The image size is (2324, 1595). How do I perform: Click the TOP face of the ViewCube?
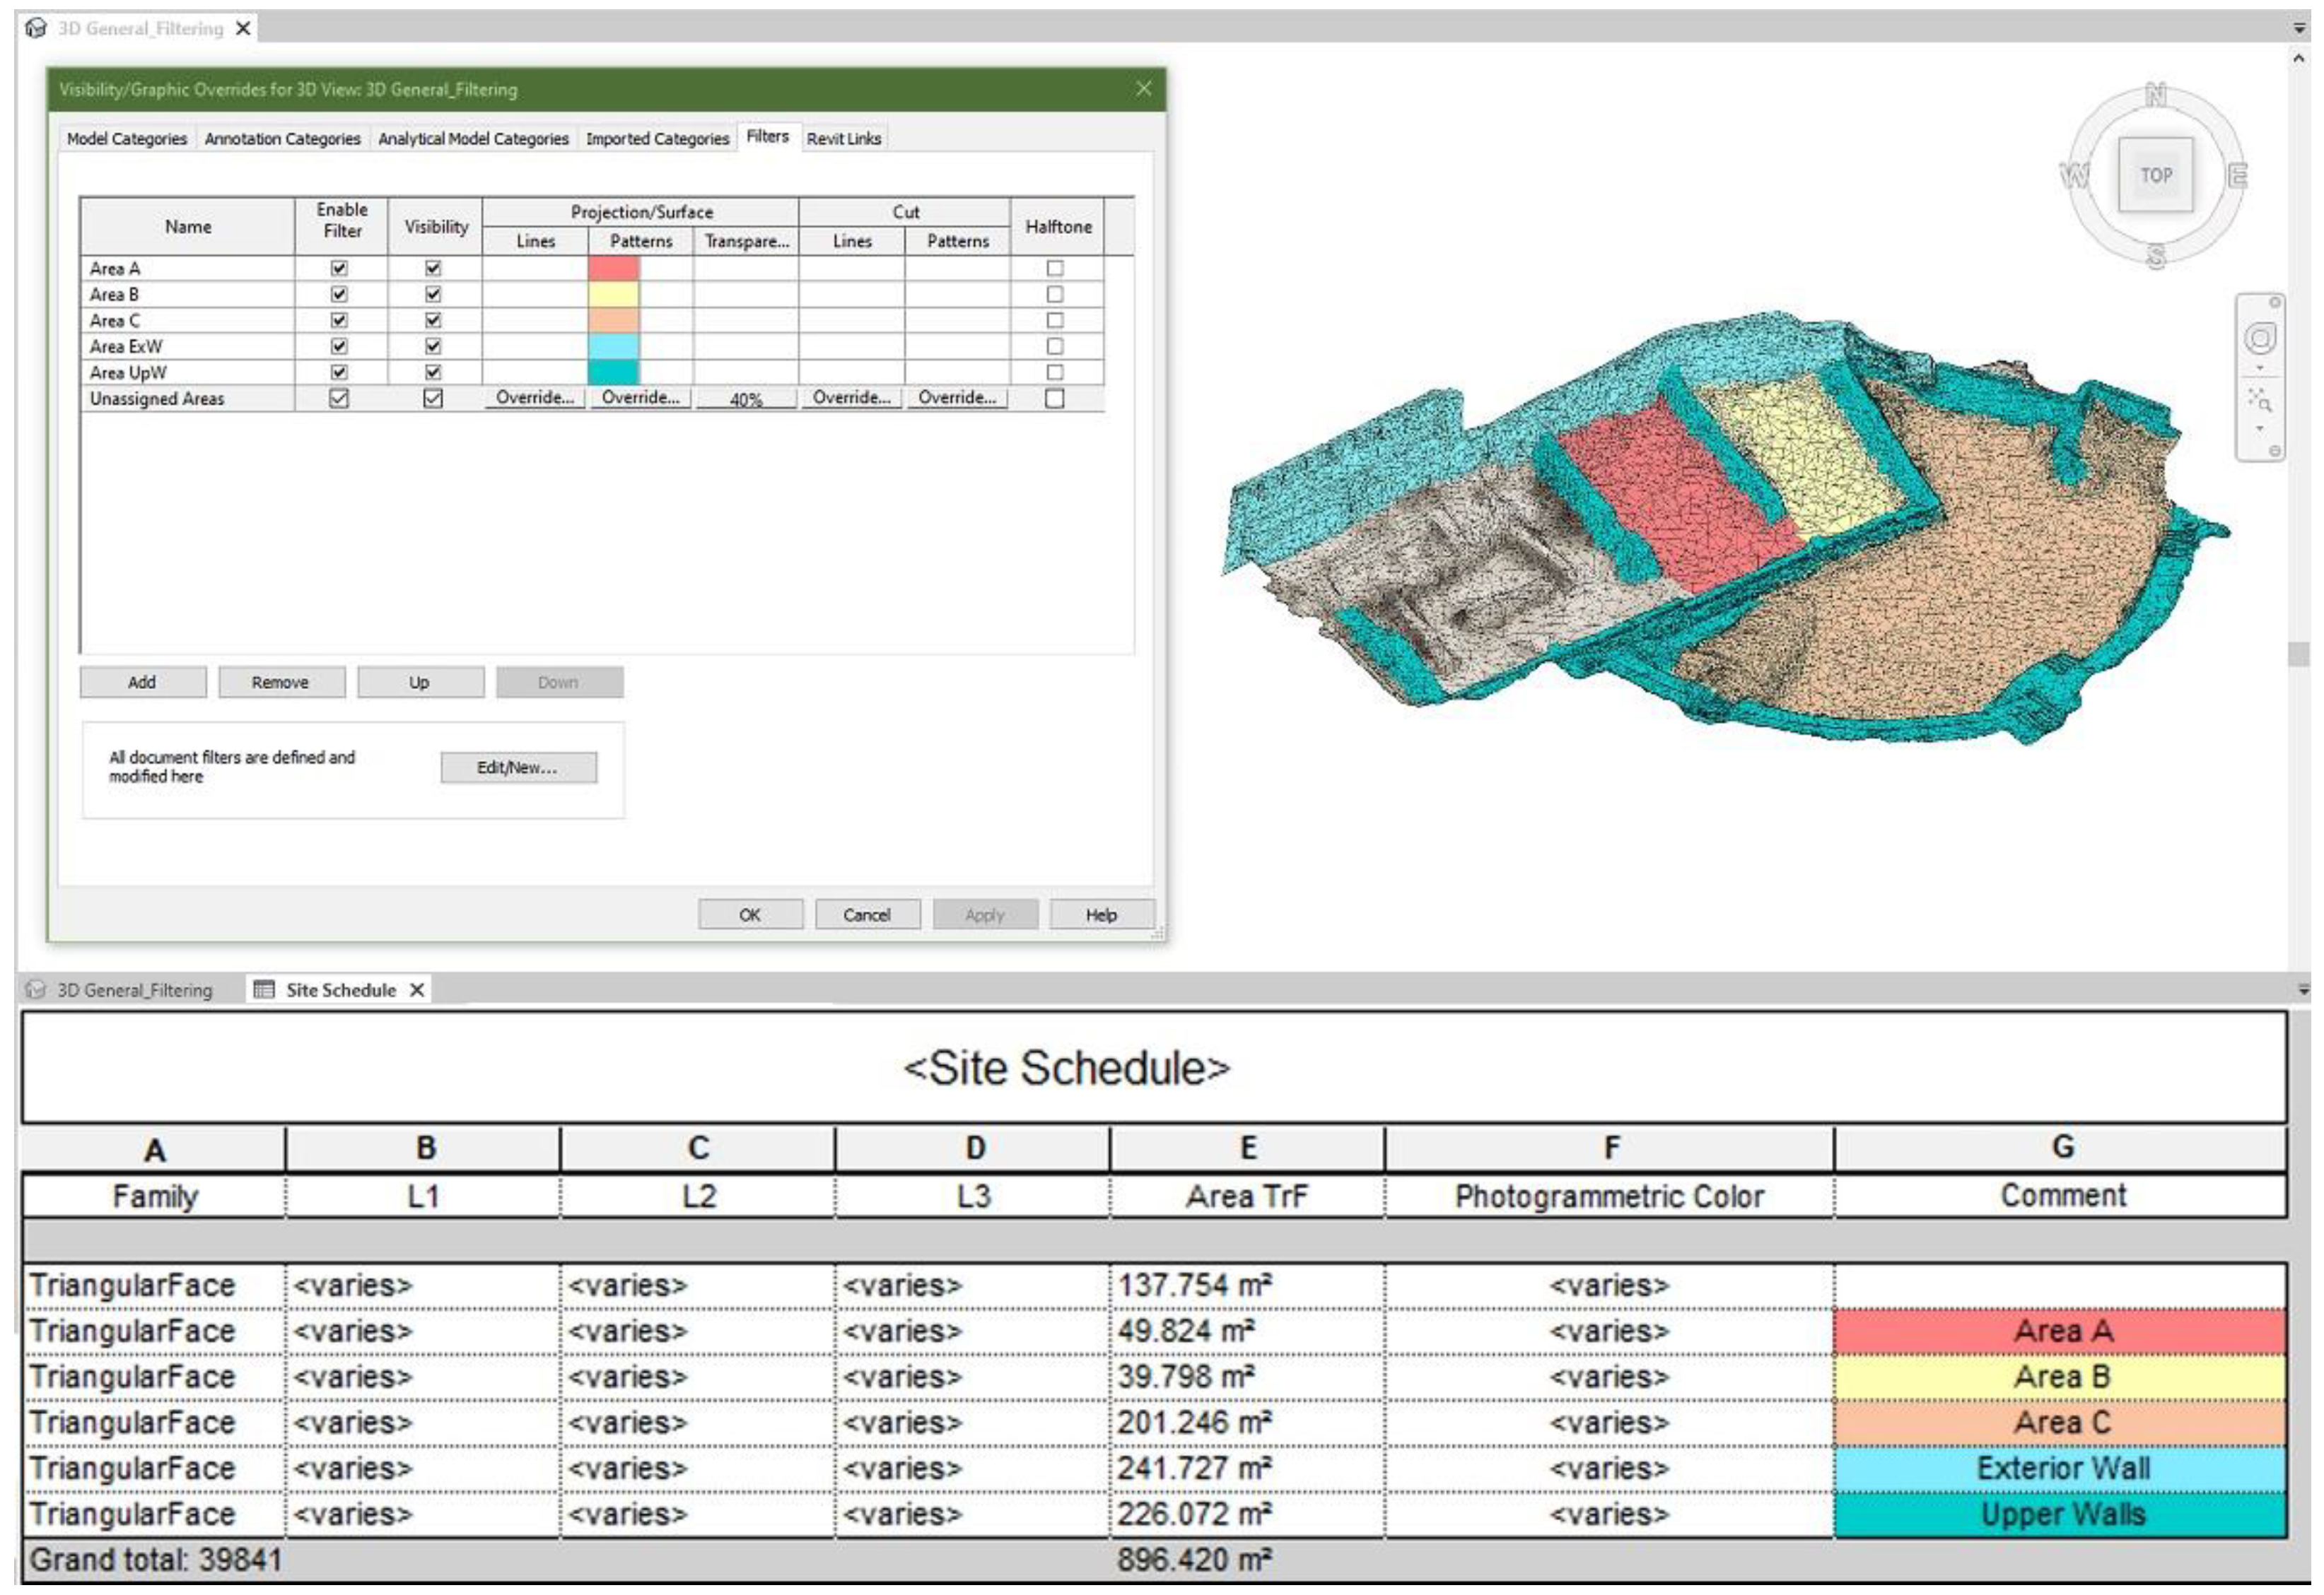click(2155, 175)
